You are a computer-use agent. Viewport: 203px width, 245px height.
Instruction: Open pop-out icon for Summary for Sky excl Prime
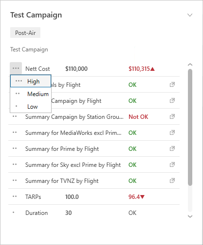point(172,164)
